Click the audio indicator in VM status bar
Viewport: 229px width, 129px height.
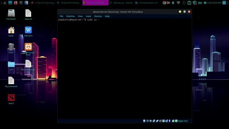(x=151, y=121)
